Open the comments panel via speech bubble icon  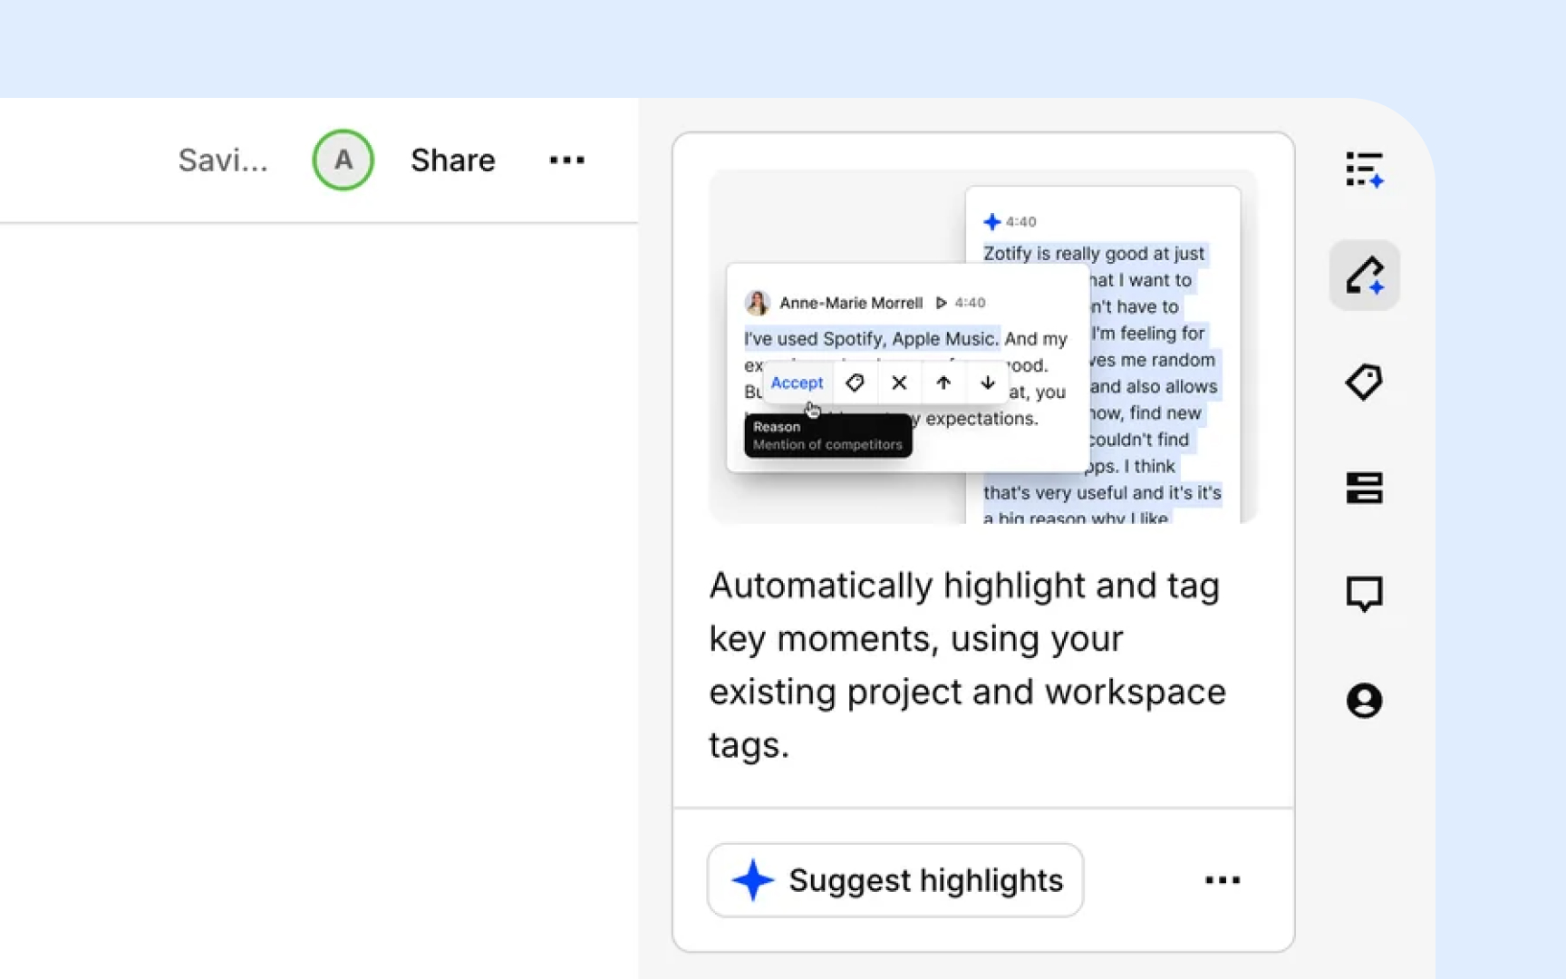(x=1364, y=594)
